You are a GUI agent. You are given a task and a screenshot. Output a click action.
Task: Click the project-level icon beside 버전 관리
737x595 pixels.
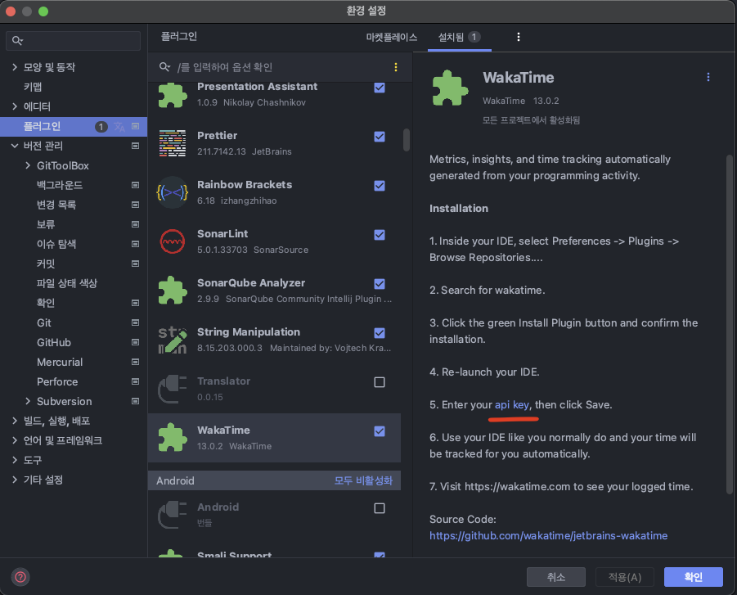pyautogui.click(x=135, y=146)
